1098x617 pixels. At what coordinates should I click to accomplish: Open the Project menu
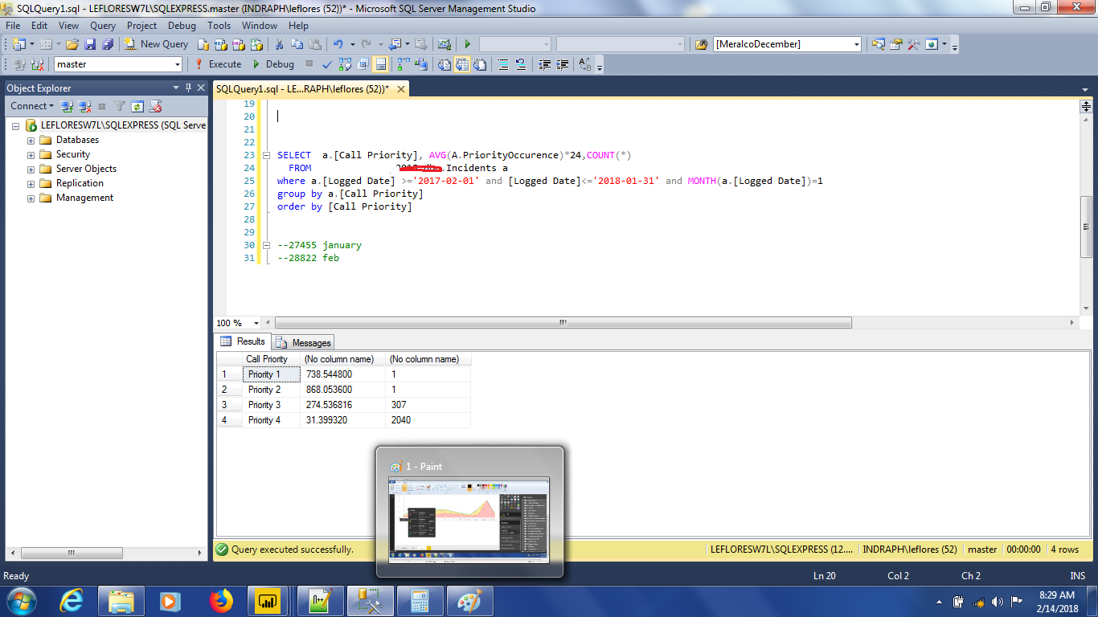[x=141, y=26]
